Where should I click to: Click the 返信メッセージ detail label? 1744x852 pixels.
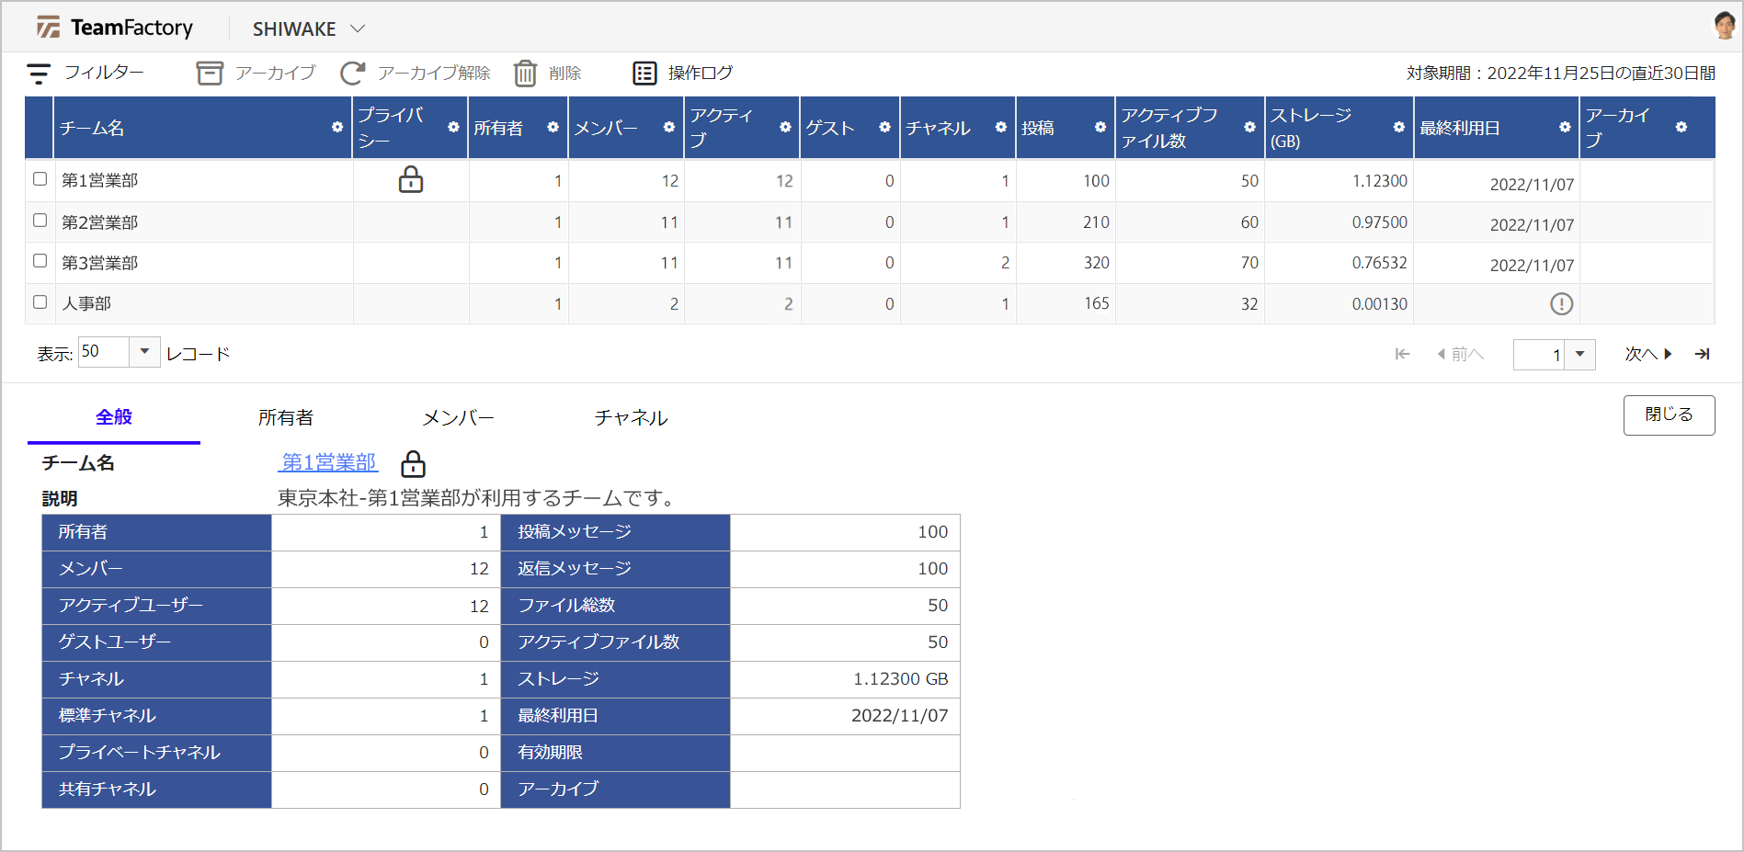coord(575,569)
